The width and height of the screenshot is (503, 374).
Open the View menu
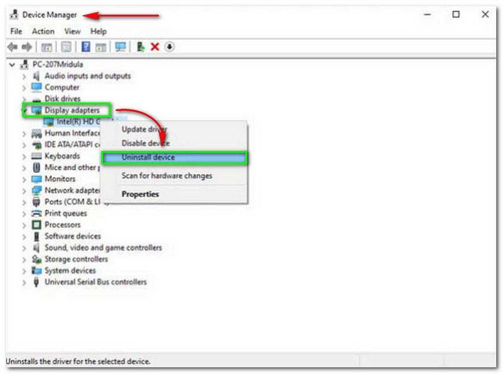pyautogui.click(x=72, y=31)
